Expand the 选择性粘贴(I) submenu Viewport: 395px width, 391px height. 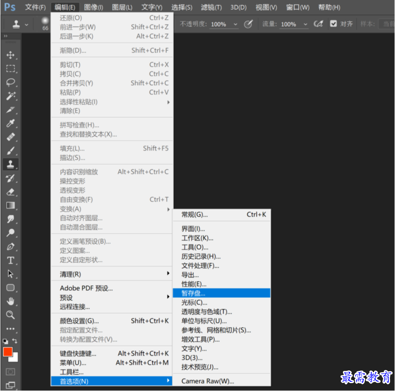(x=112, y=102)
